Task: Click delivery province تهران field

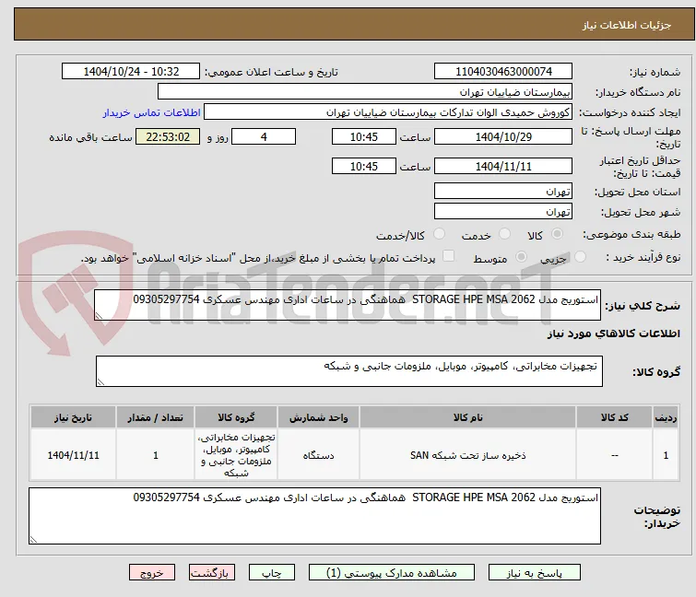Action: click(x=503, y=191)
